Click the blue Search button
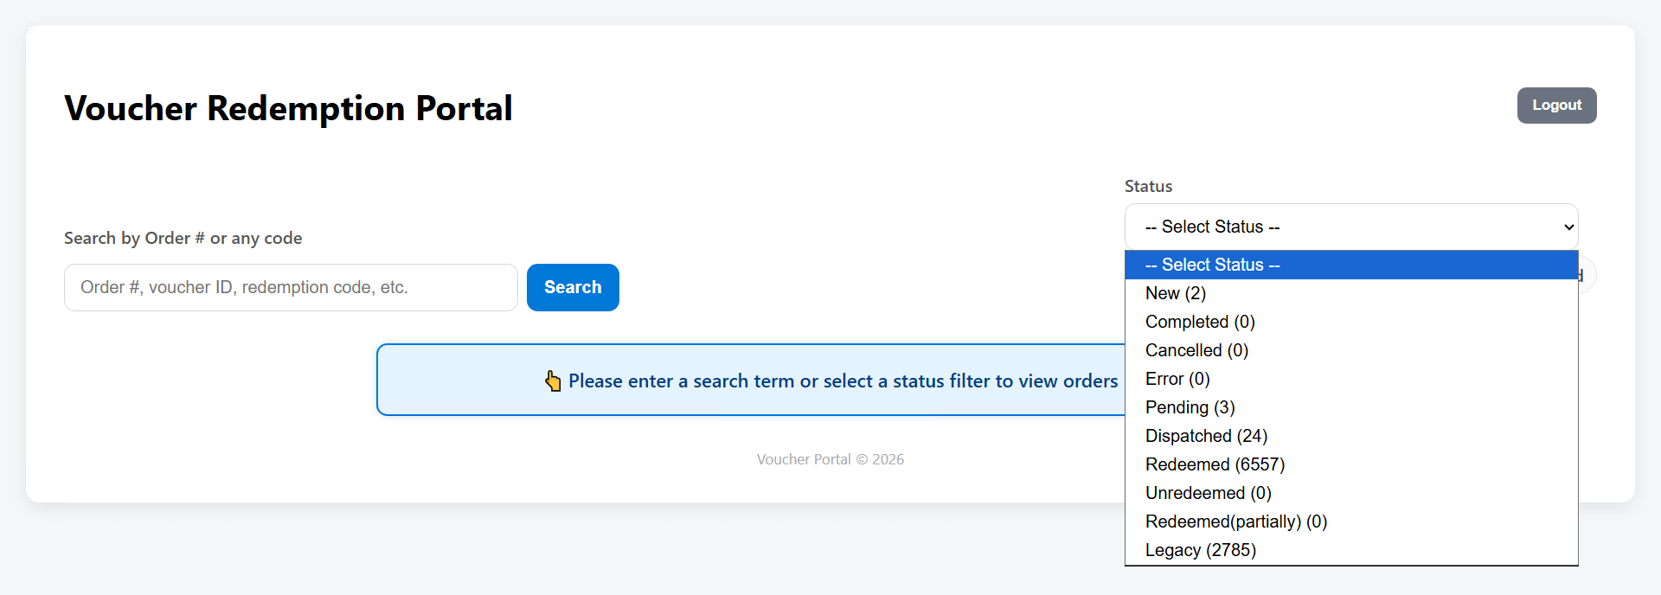Screen dimensions: 1661x595 coord(573,287)
